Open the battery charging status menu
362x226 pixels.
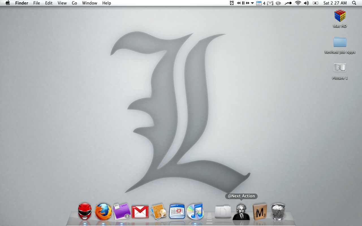tap(316, 3)
